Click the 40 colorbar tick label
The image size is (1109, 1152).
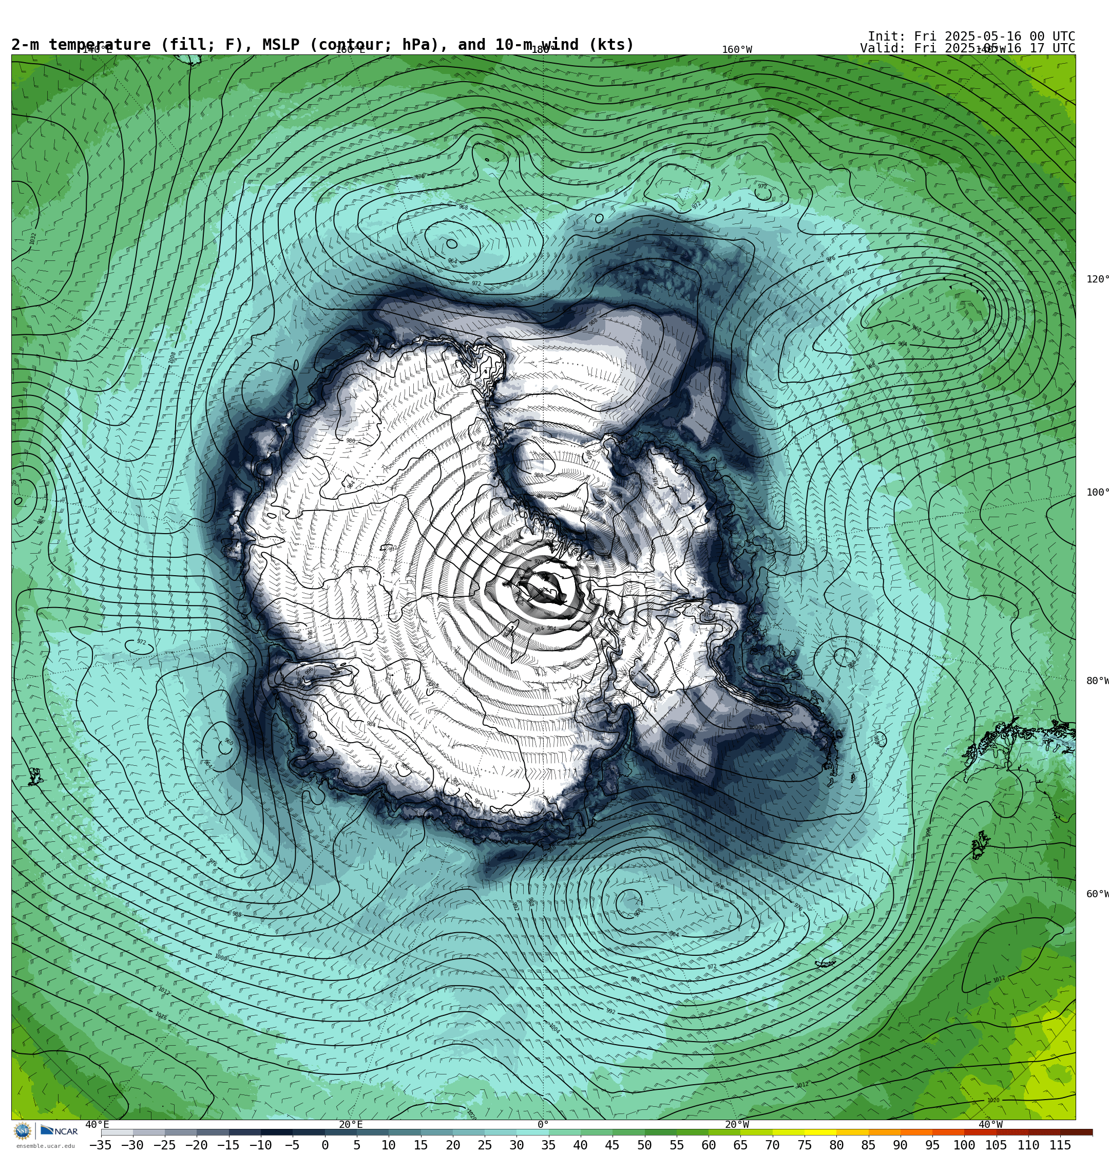(x=581, y=1145)
